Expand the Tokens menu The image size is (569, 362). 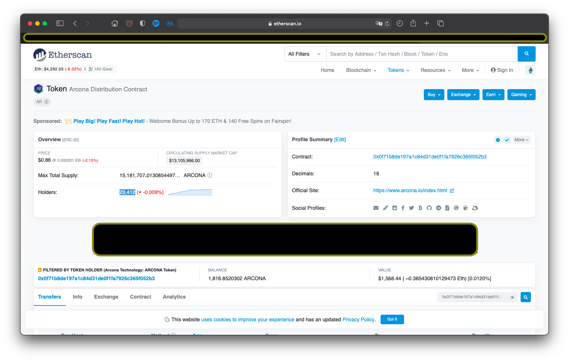[x=399, y=70]
